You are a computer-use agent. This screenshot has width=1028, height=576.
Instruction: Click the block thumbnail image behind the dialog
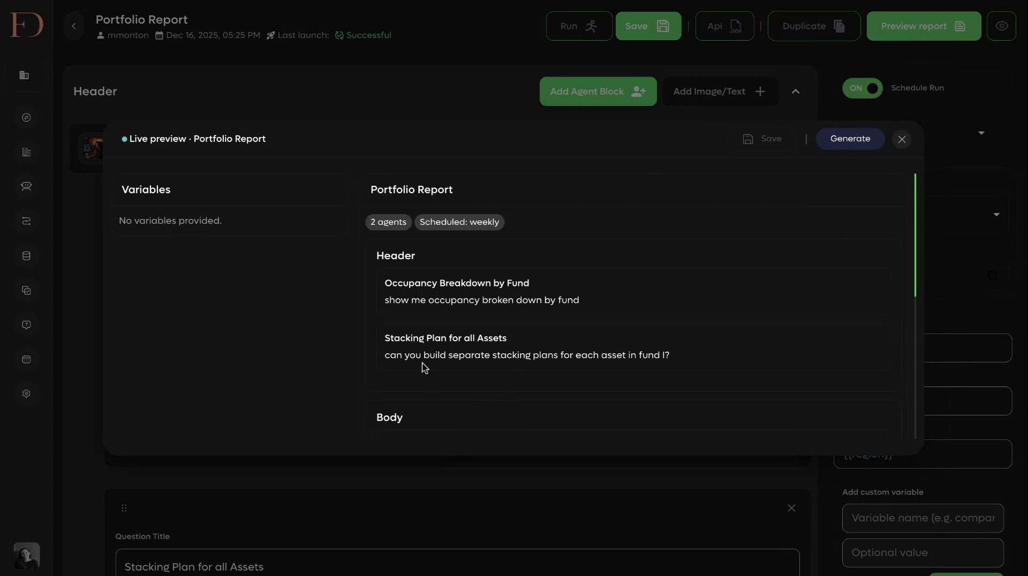click(x=90, y=148)
